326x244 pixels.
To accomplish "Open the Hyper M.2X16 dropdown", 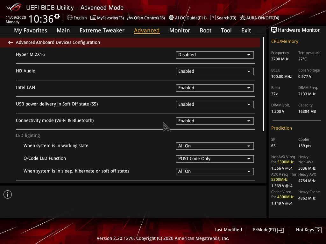I will click(215, 55).
